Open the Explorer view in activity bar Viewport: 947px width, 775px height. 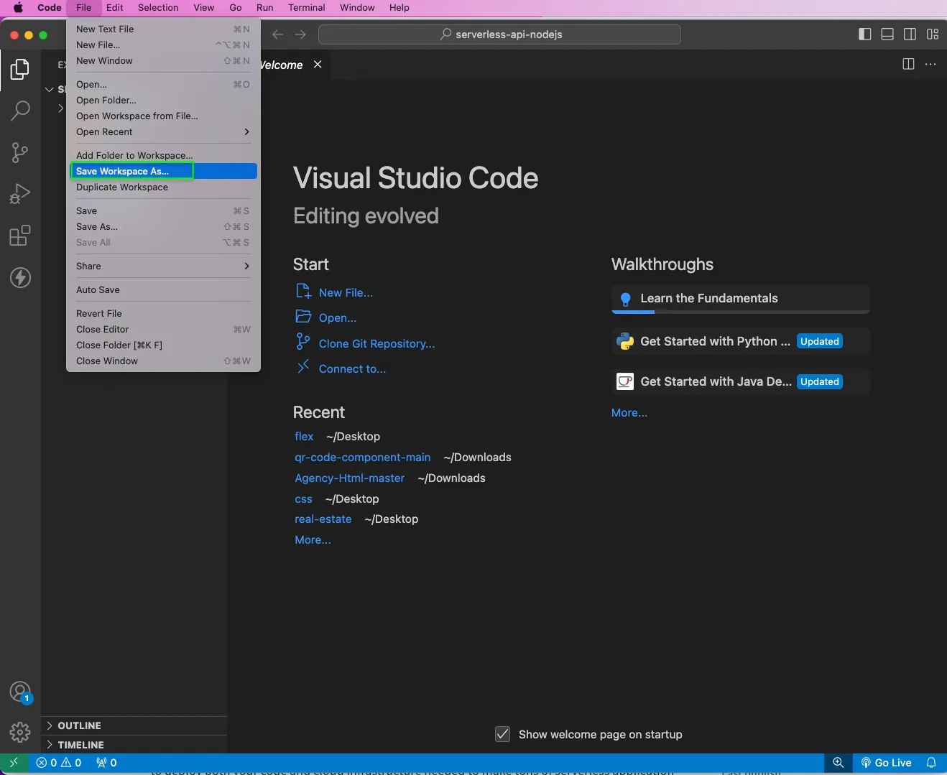tap(20, 70)
